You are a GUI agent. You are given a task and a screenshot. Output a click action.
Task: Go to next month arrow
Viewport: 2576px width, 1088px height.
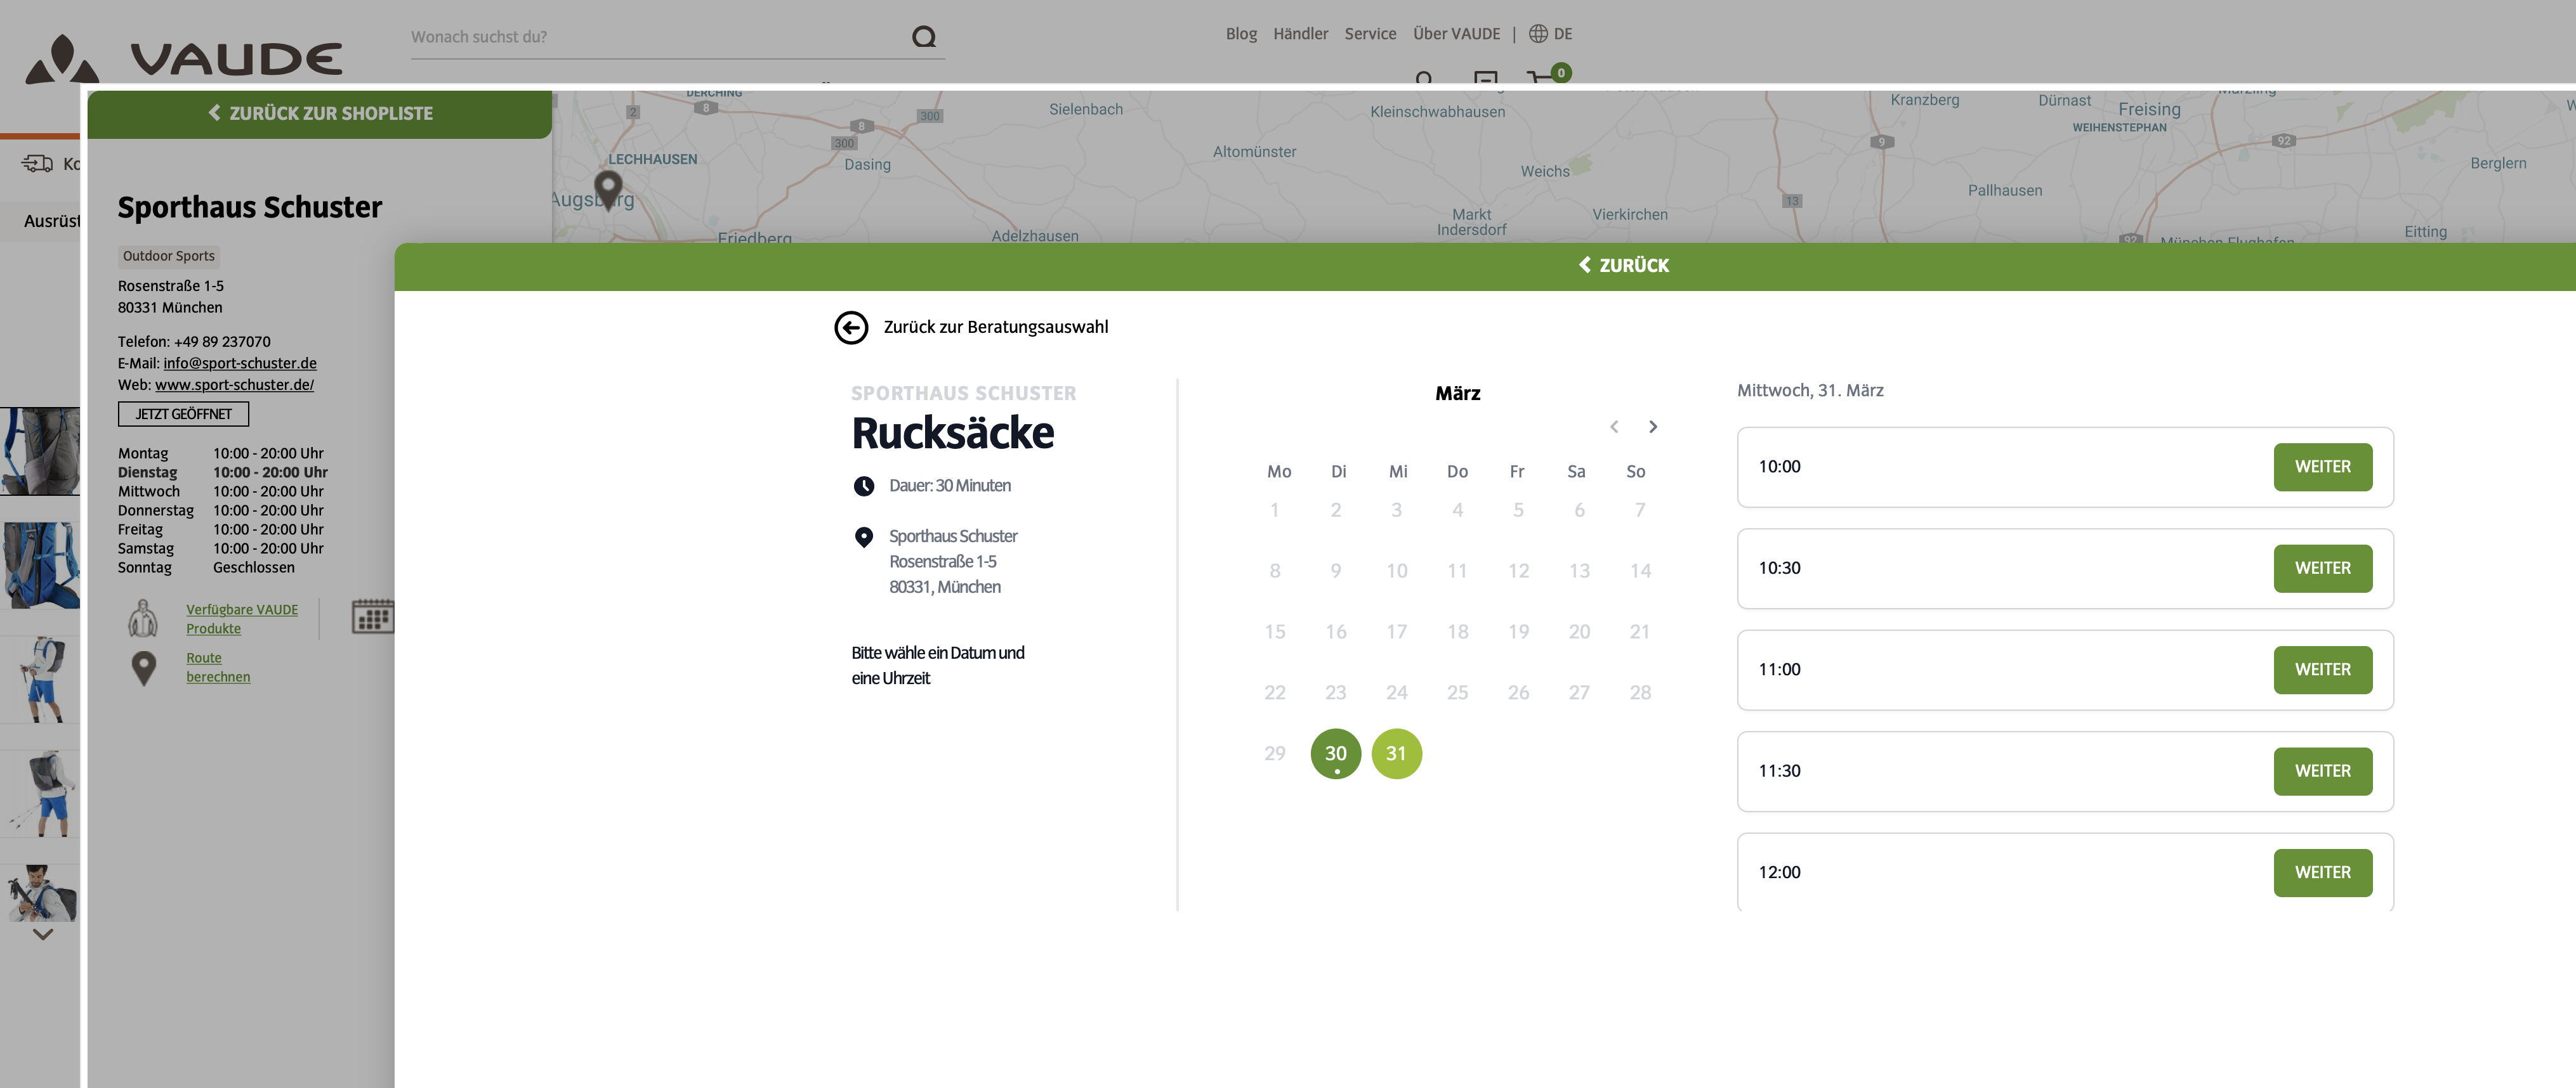tap(1653, 427)
